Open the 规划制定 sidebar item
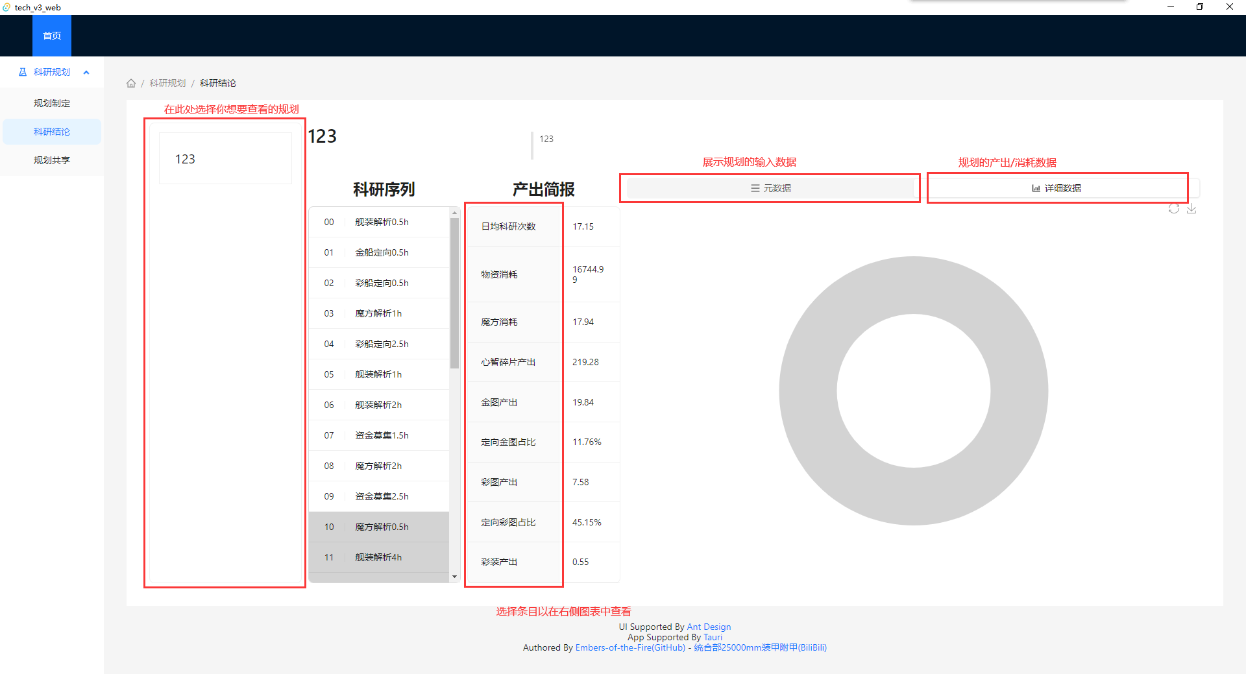The width and height of the screenshot is (1246, 674). [52, 103]
